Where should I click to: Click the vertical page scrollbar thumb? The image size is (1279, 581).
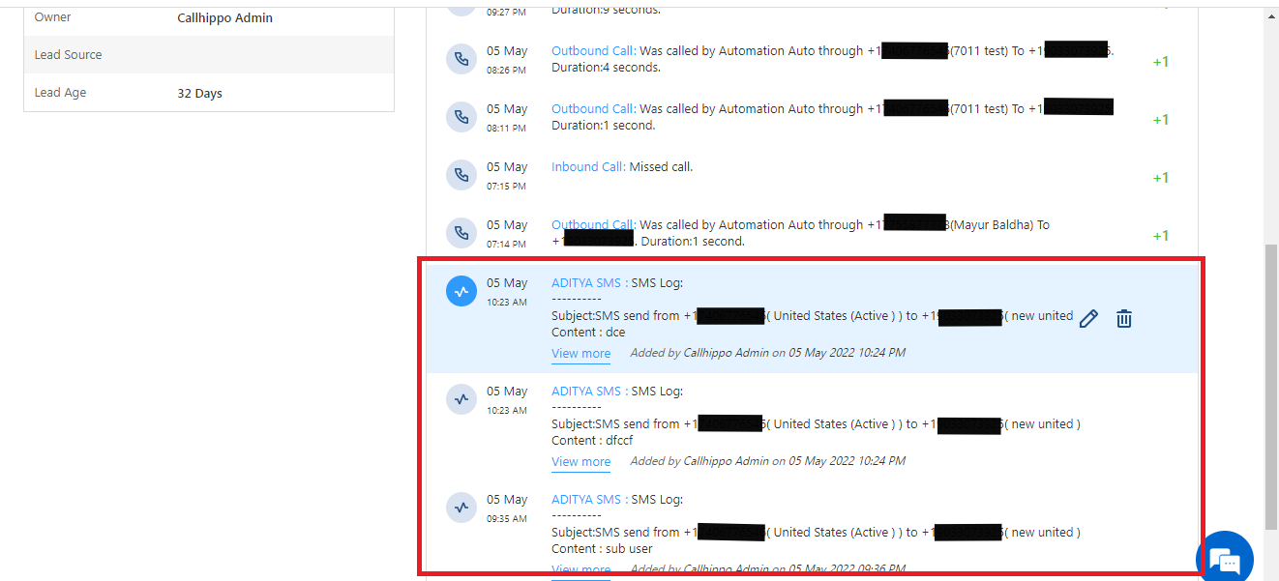(1271, 387)
